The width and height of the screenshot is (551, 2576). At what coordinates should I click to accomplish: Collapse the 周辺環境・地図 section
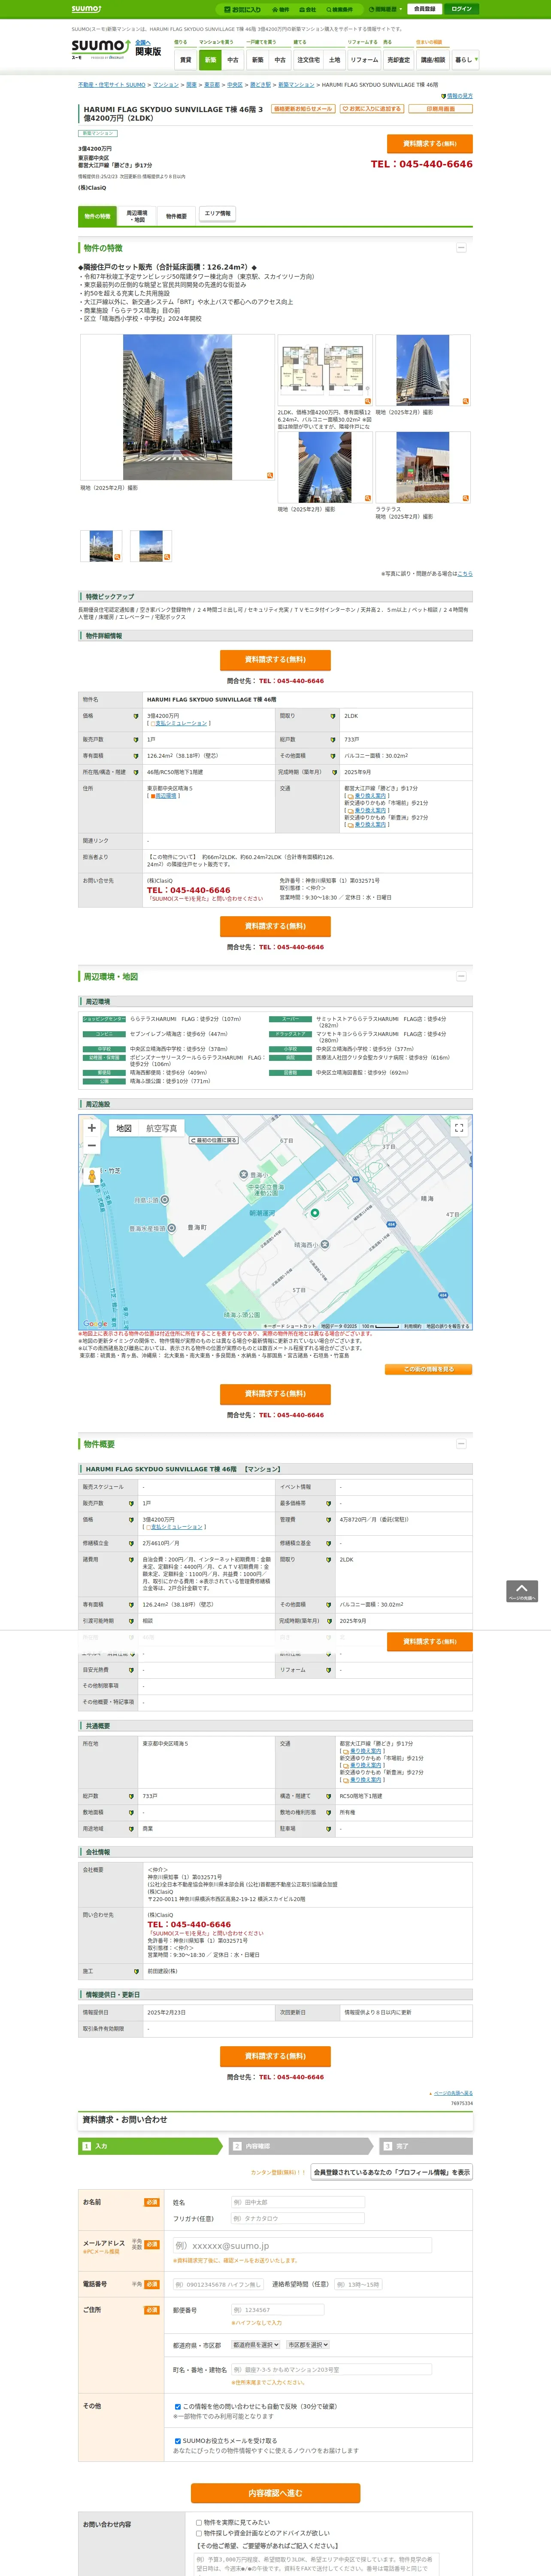pyautogui.click(x=461, y=976)
